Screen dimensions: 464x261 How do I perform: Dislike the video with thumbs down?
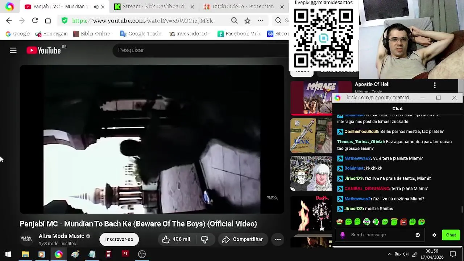pos(204,239)
